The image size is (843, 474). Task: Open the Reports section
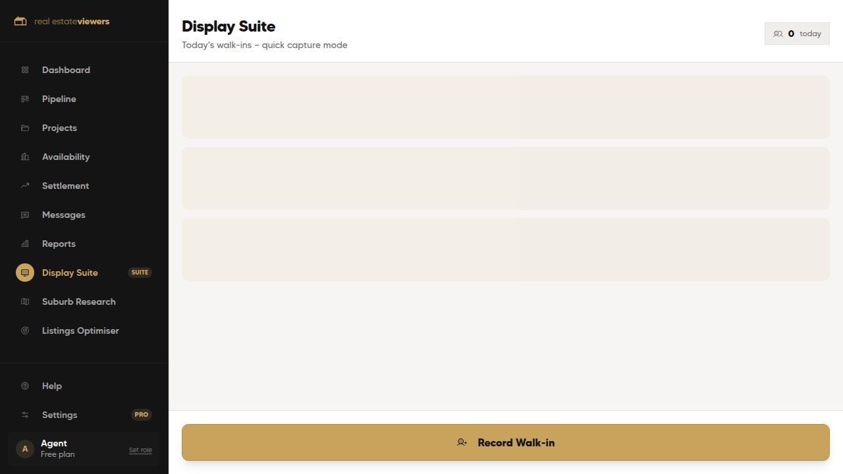[59, 244]
